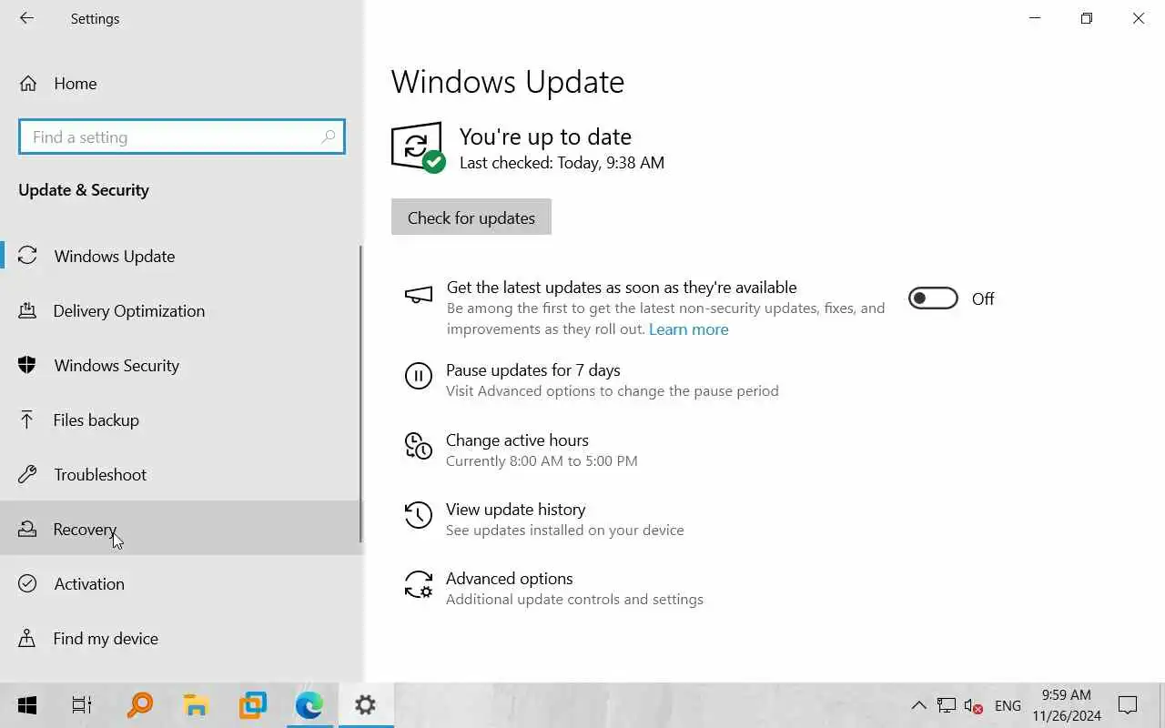
Task: Click the Files backup arrow icon
Action: click(27, 420)
